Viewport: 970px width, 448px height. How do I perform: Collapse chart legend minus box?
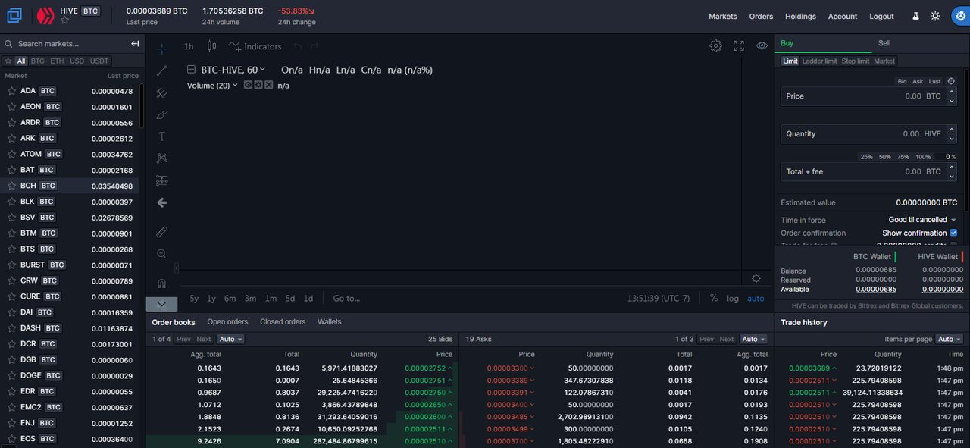click(191, 70)
